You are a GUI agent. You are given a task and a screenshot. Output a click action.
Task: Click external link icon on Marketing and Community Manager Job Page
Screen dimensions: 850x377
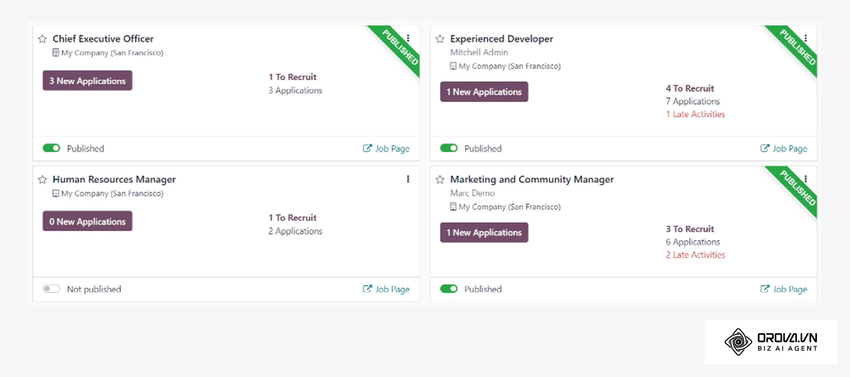tap(764, 289)
